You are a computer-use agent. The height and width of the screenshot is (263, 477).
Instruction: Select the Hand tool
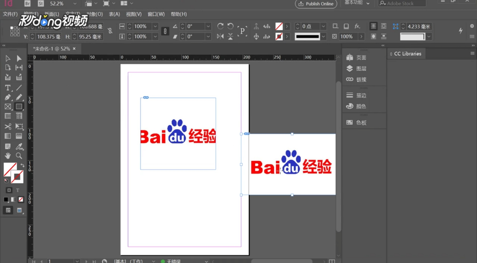click(8, 156)
